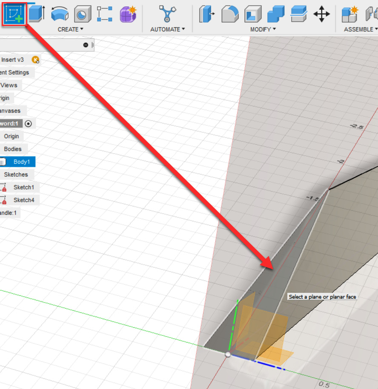Screen dimensions: 378x389
Task: Activate the Revolve tool
Action: pos(60,14)
